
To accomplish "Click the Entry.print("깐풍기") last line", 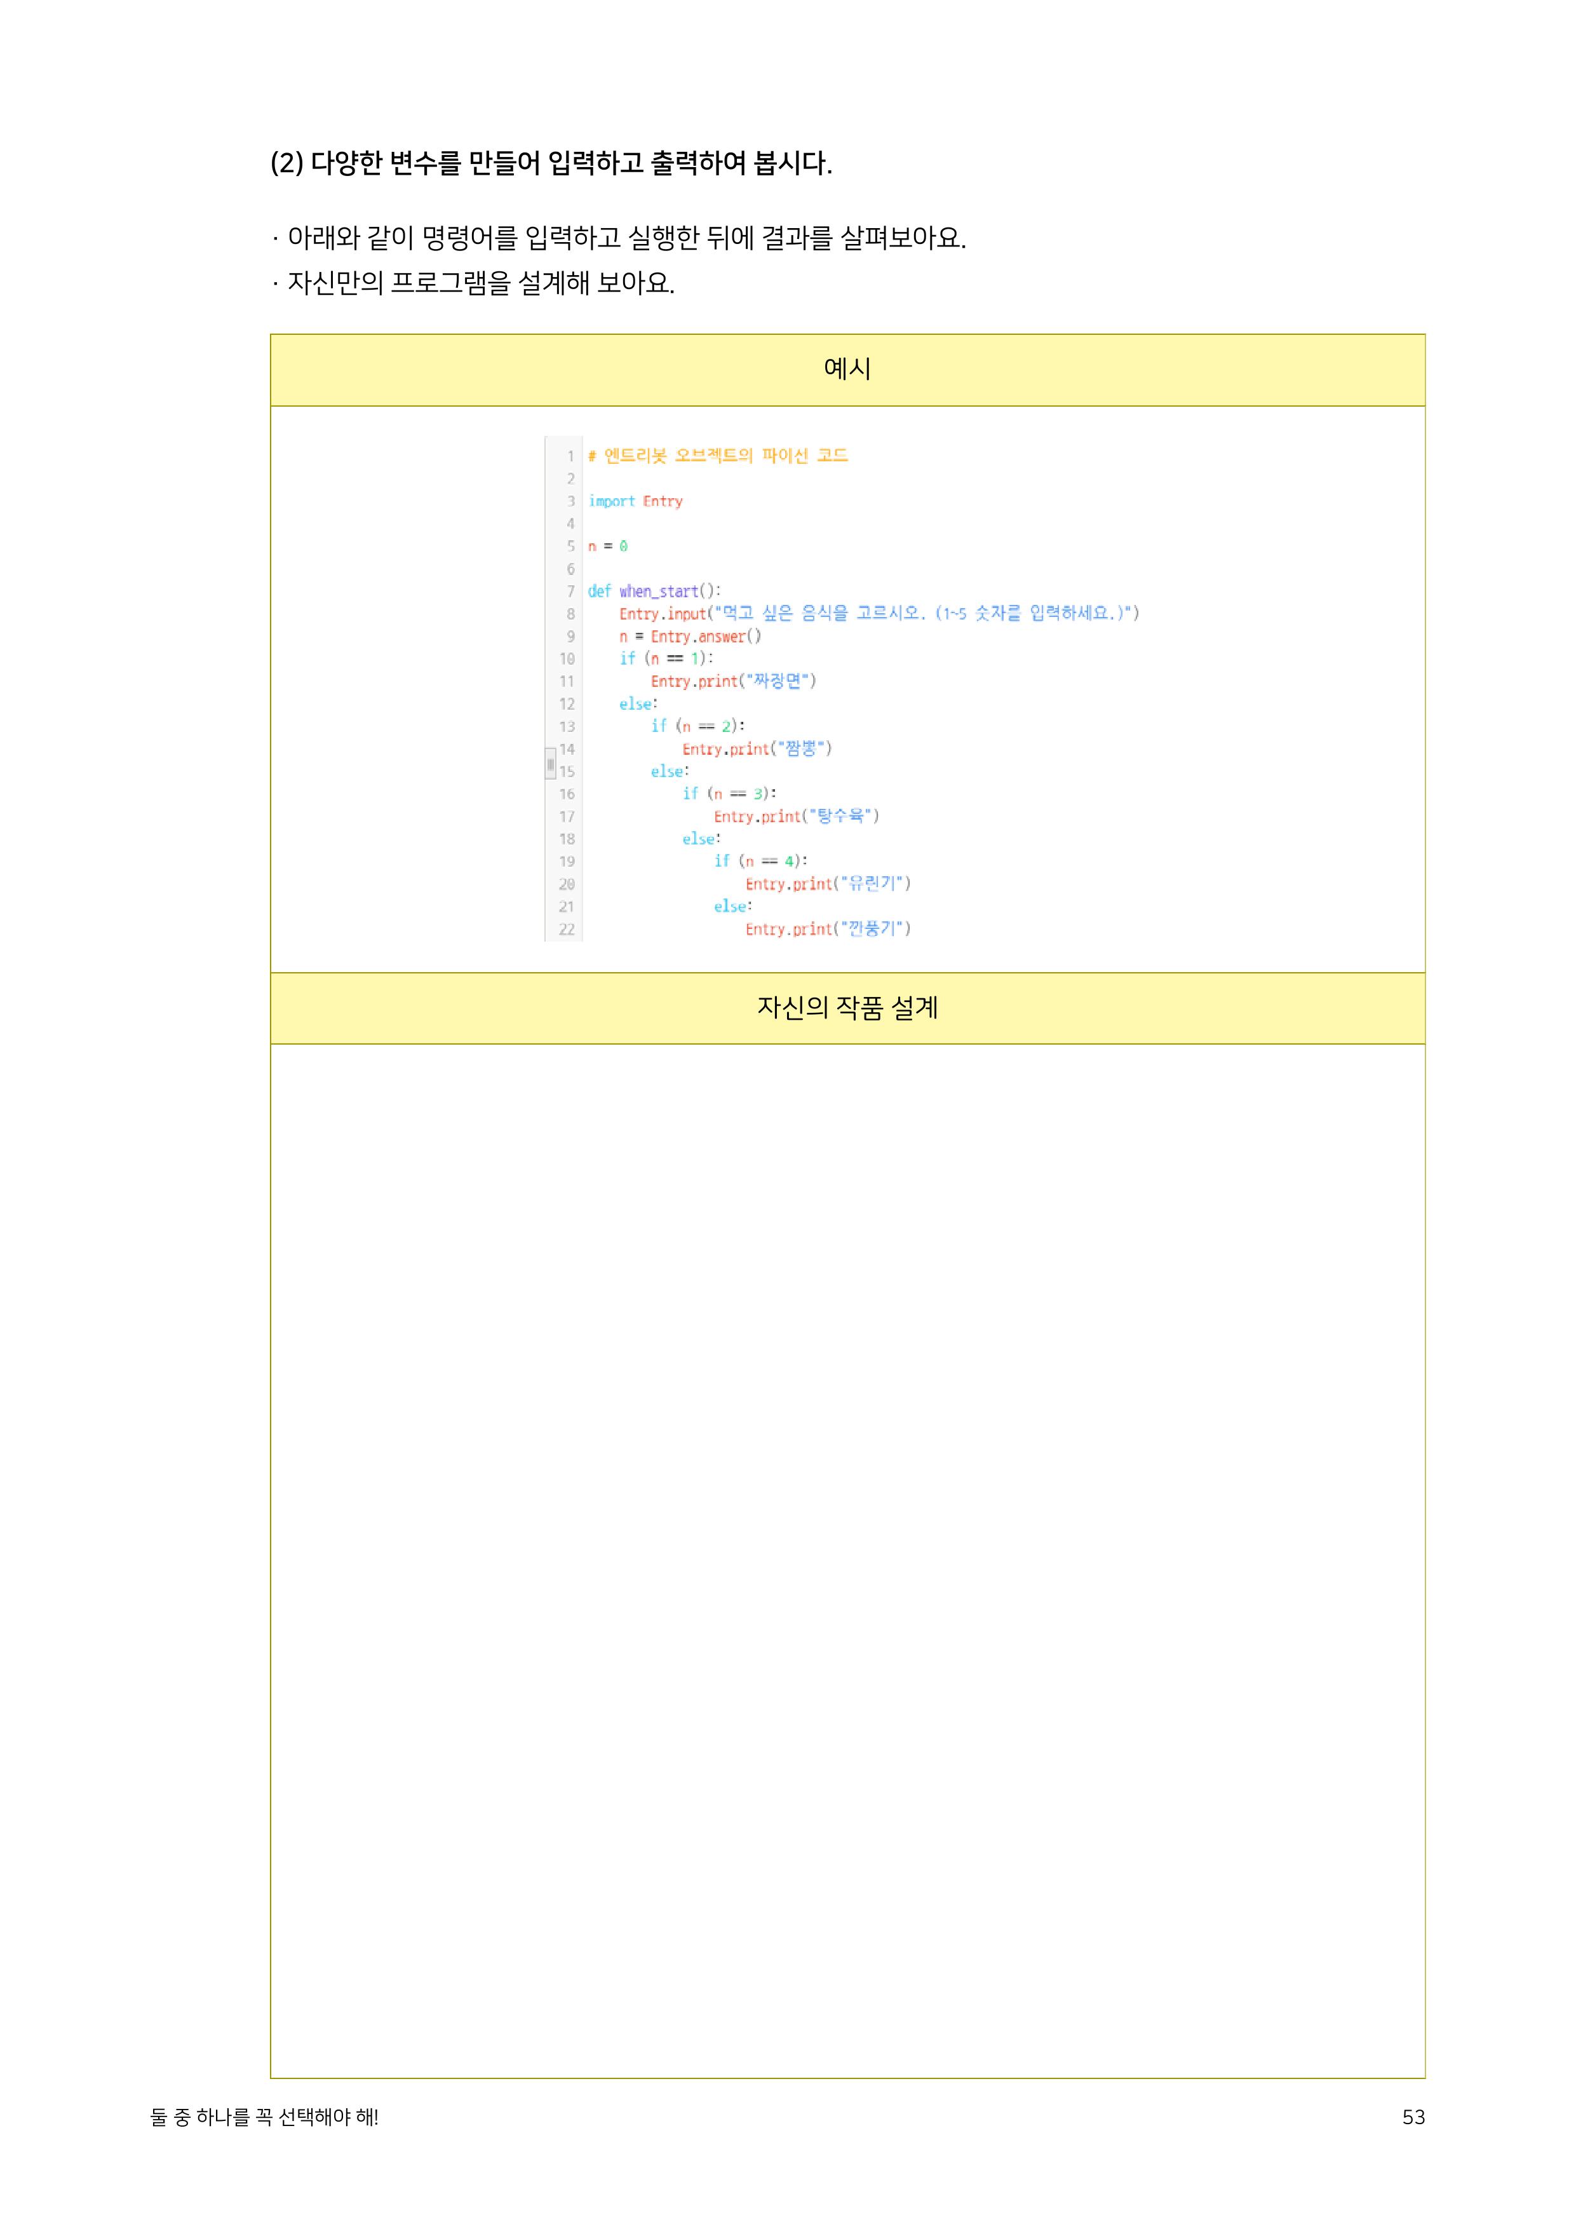I will (x=828, y=929).
